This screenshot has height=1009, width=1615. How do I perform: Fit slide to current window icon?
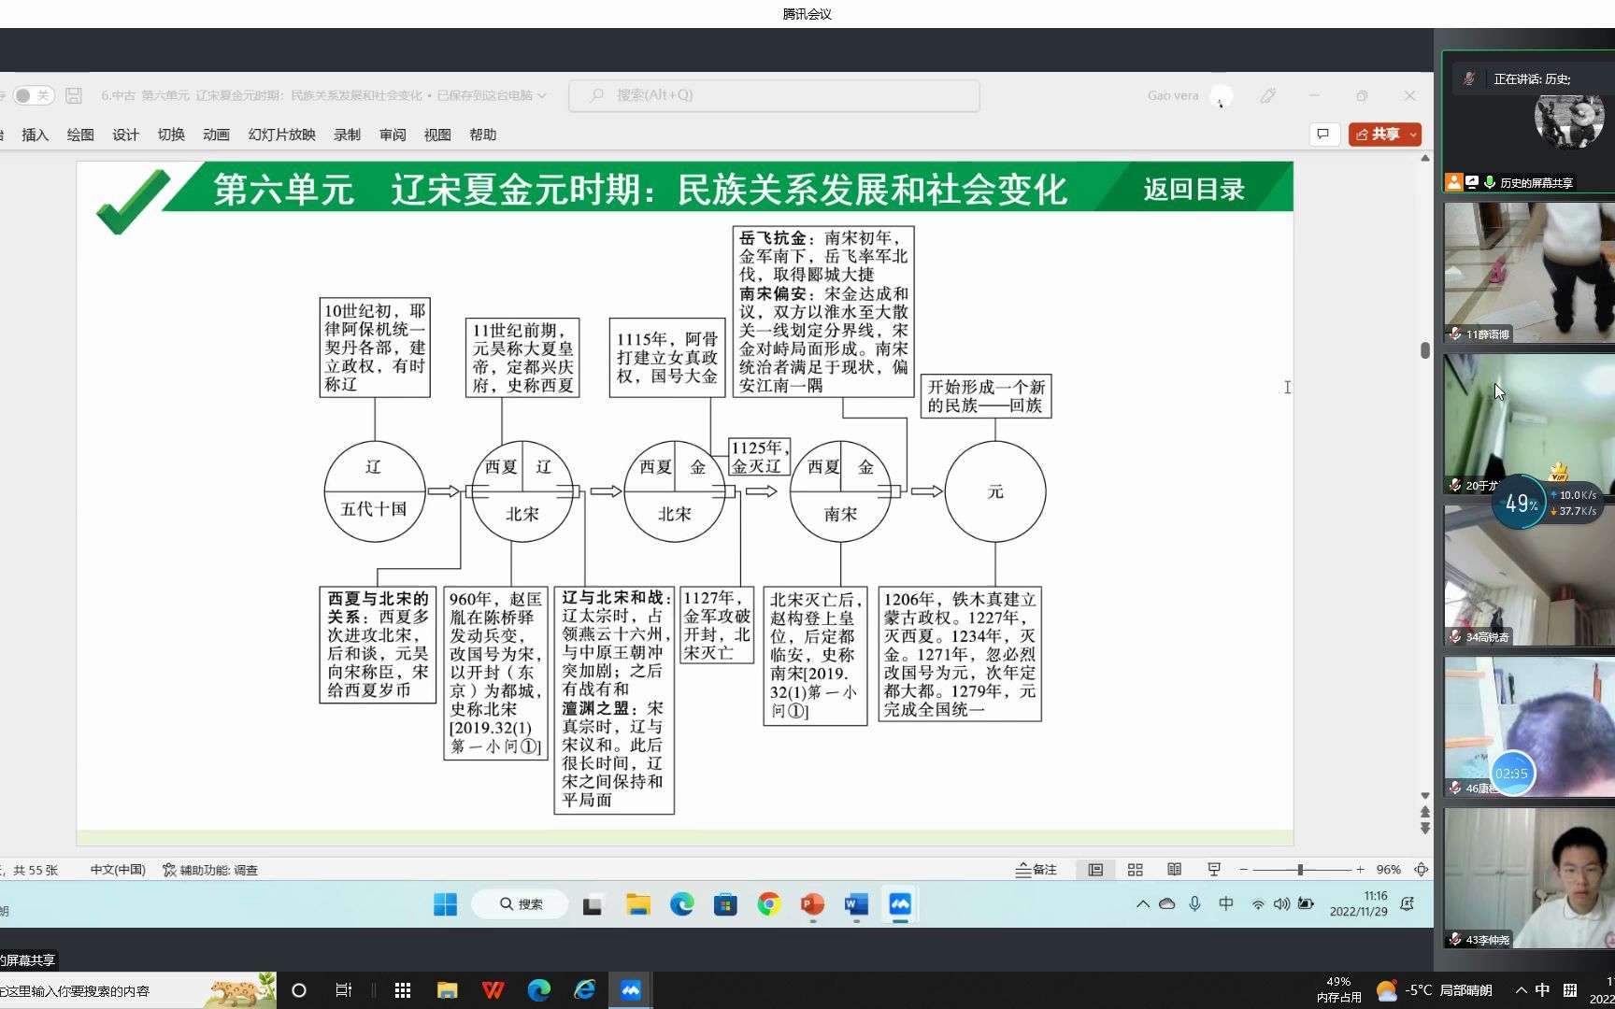(1421, 870)
